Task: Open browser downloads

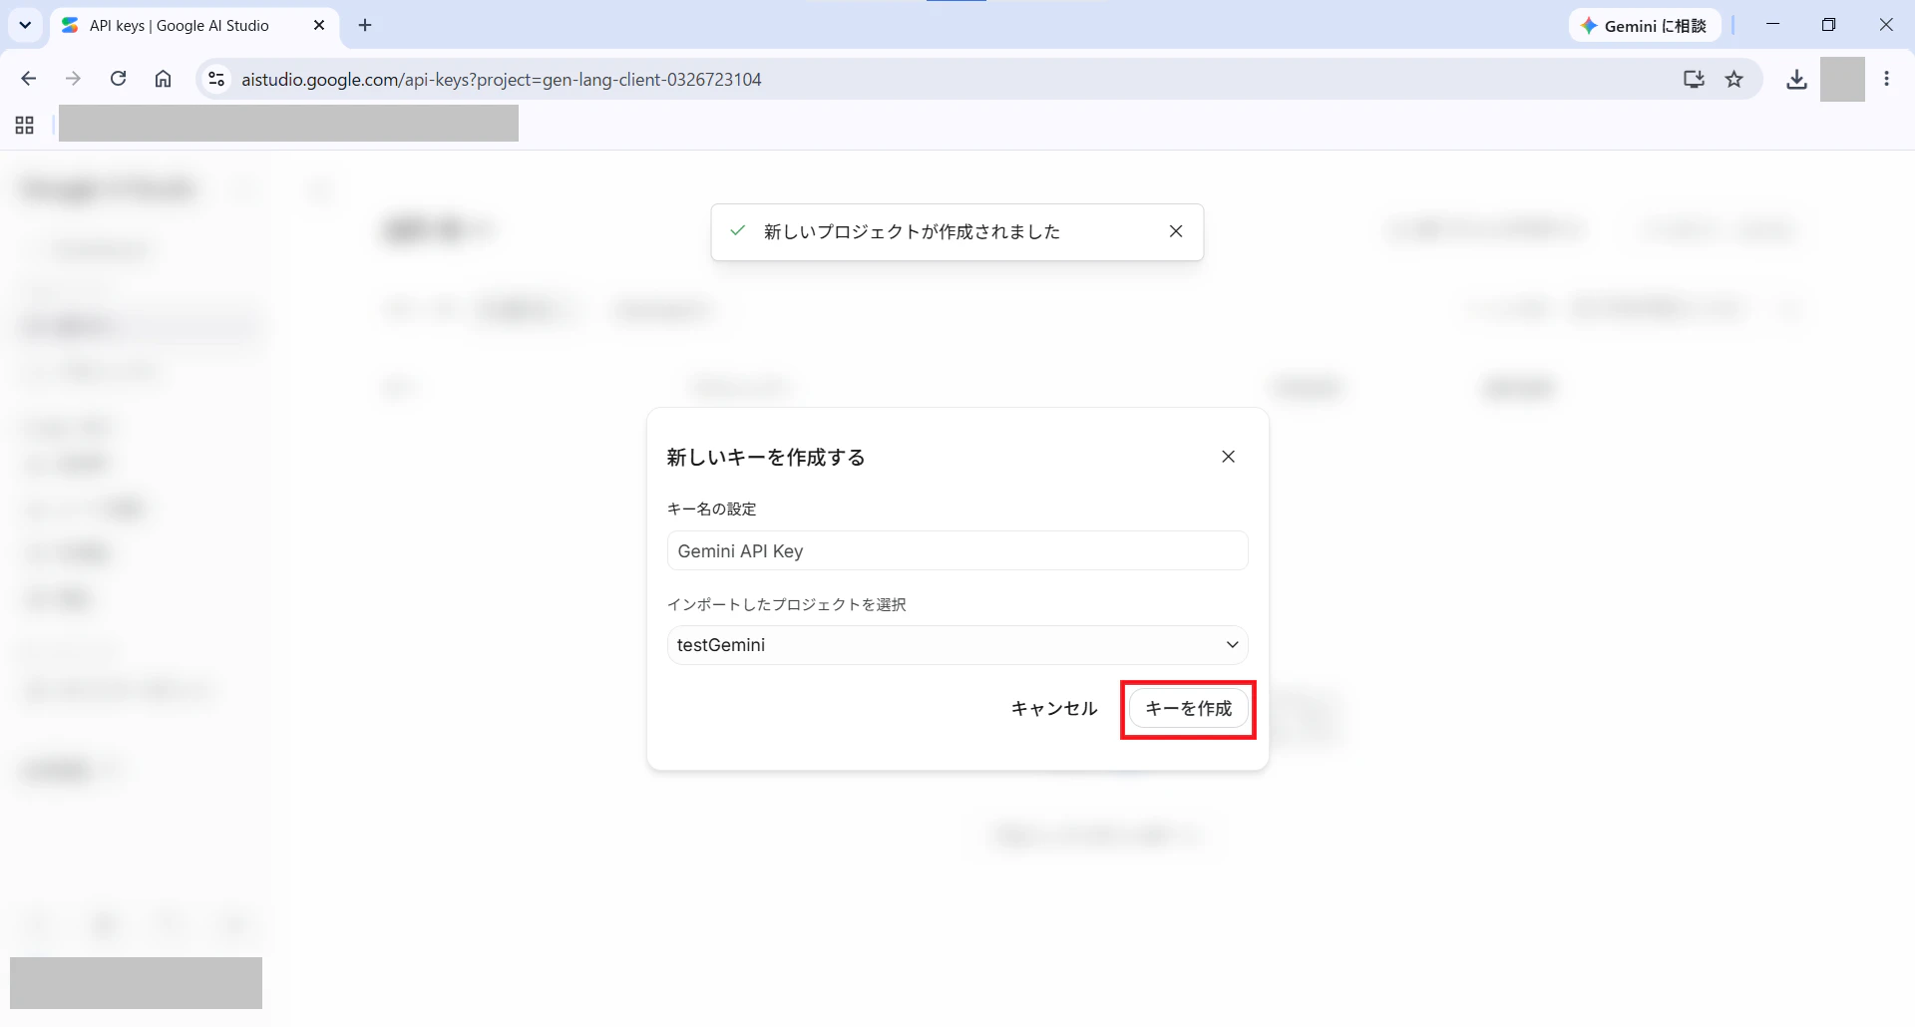Action: [1796, 79]
